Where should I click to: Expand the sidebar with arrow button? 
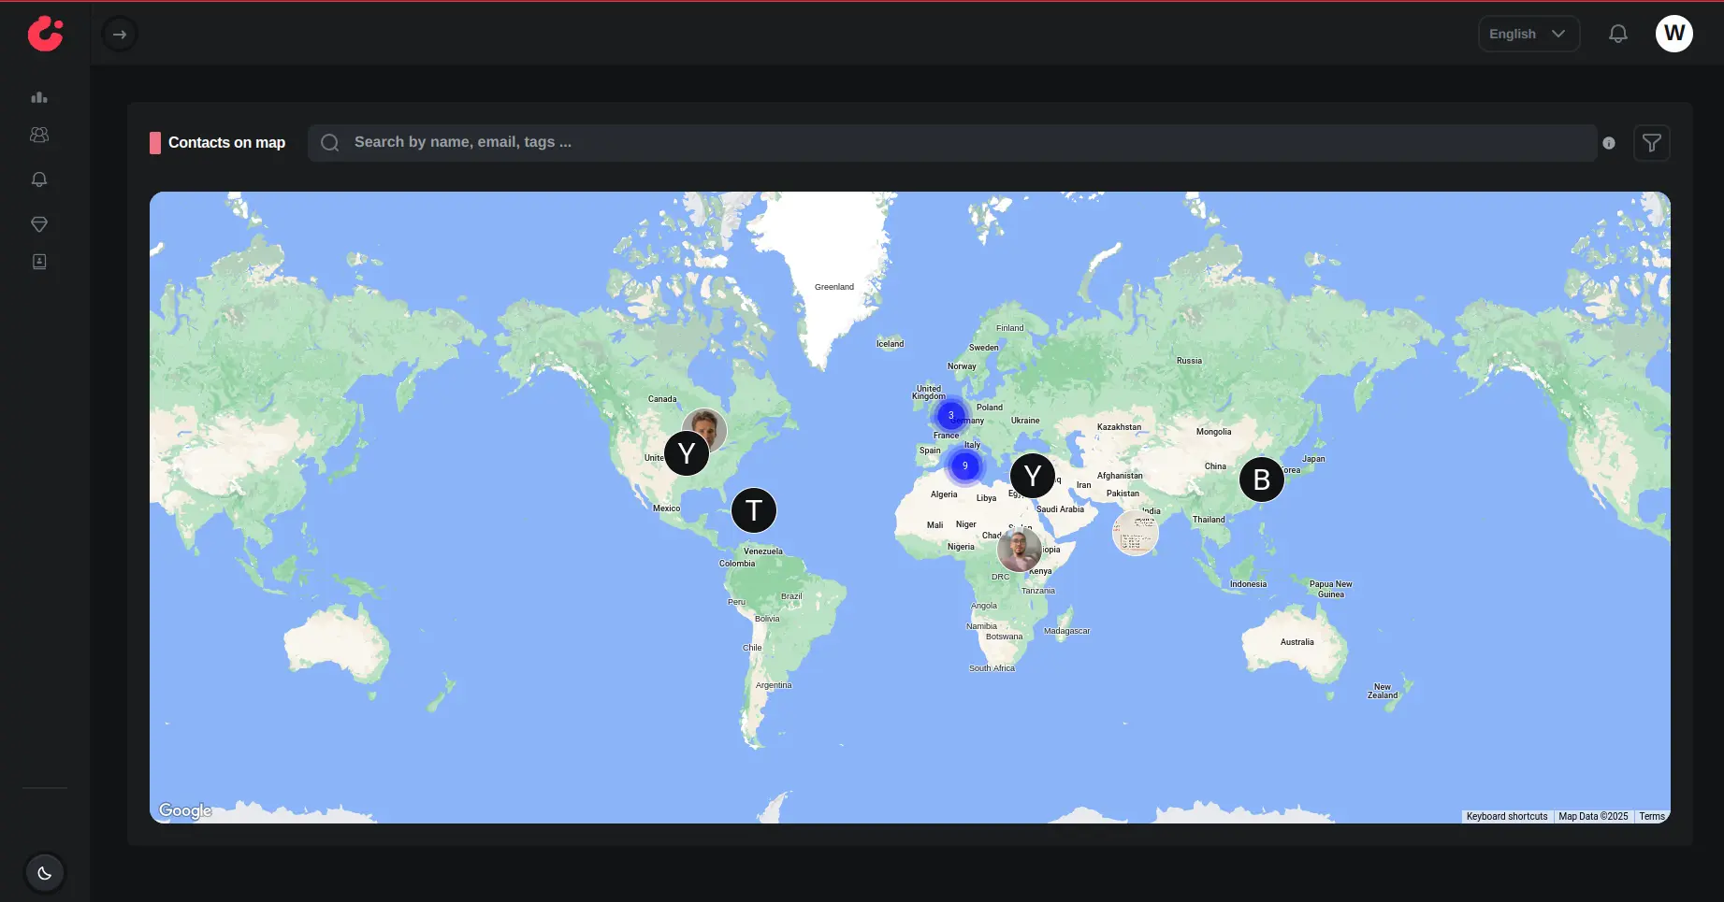pyautogui.click(x=120, y=35)
